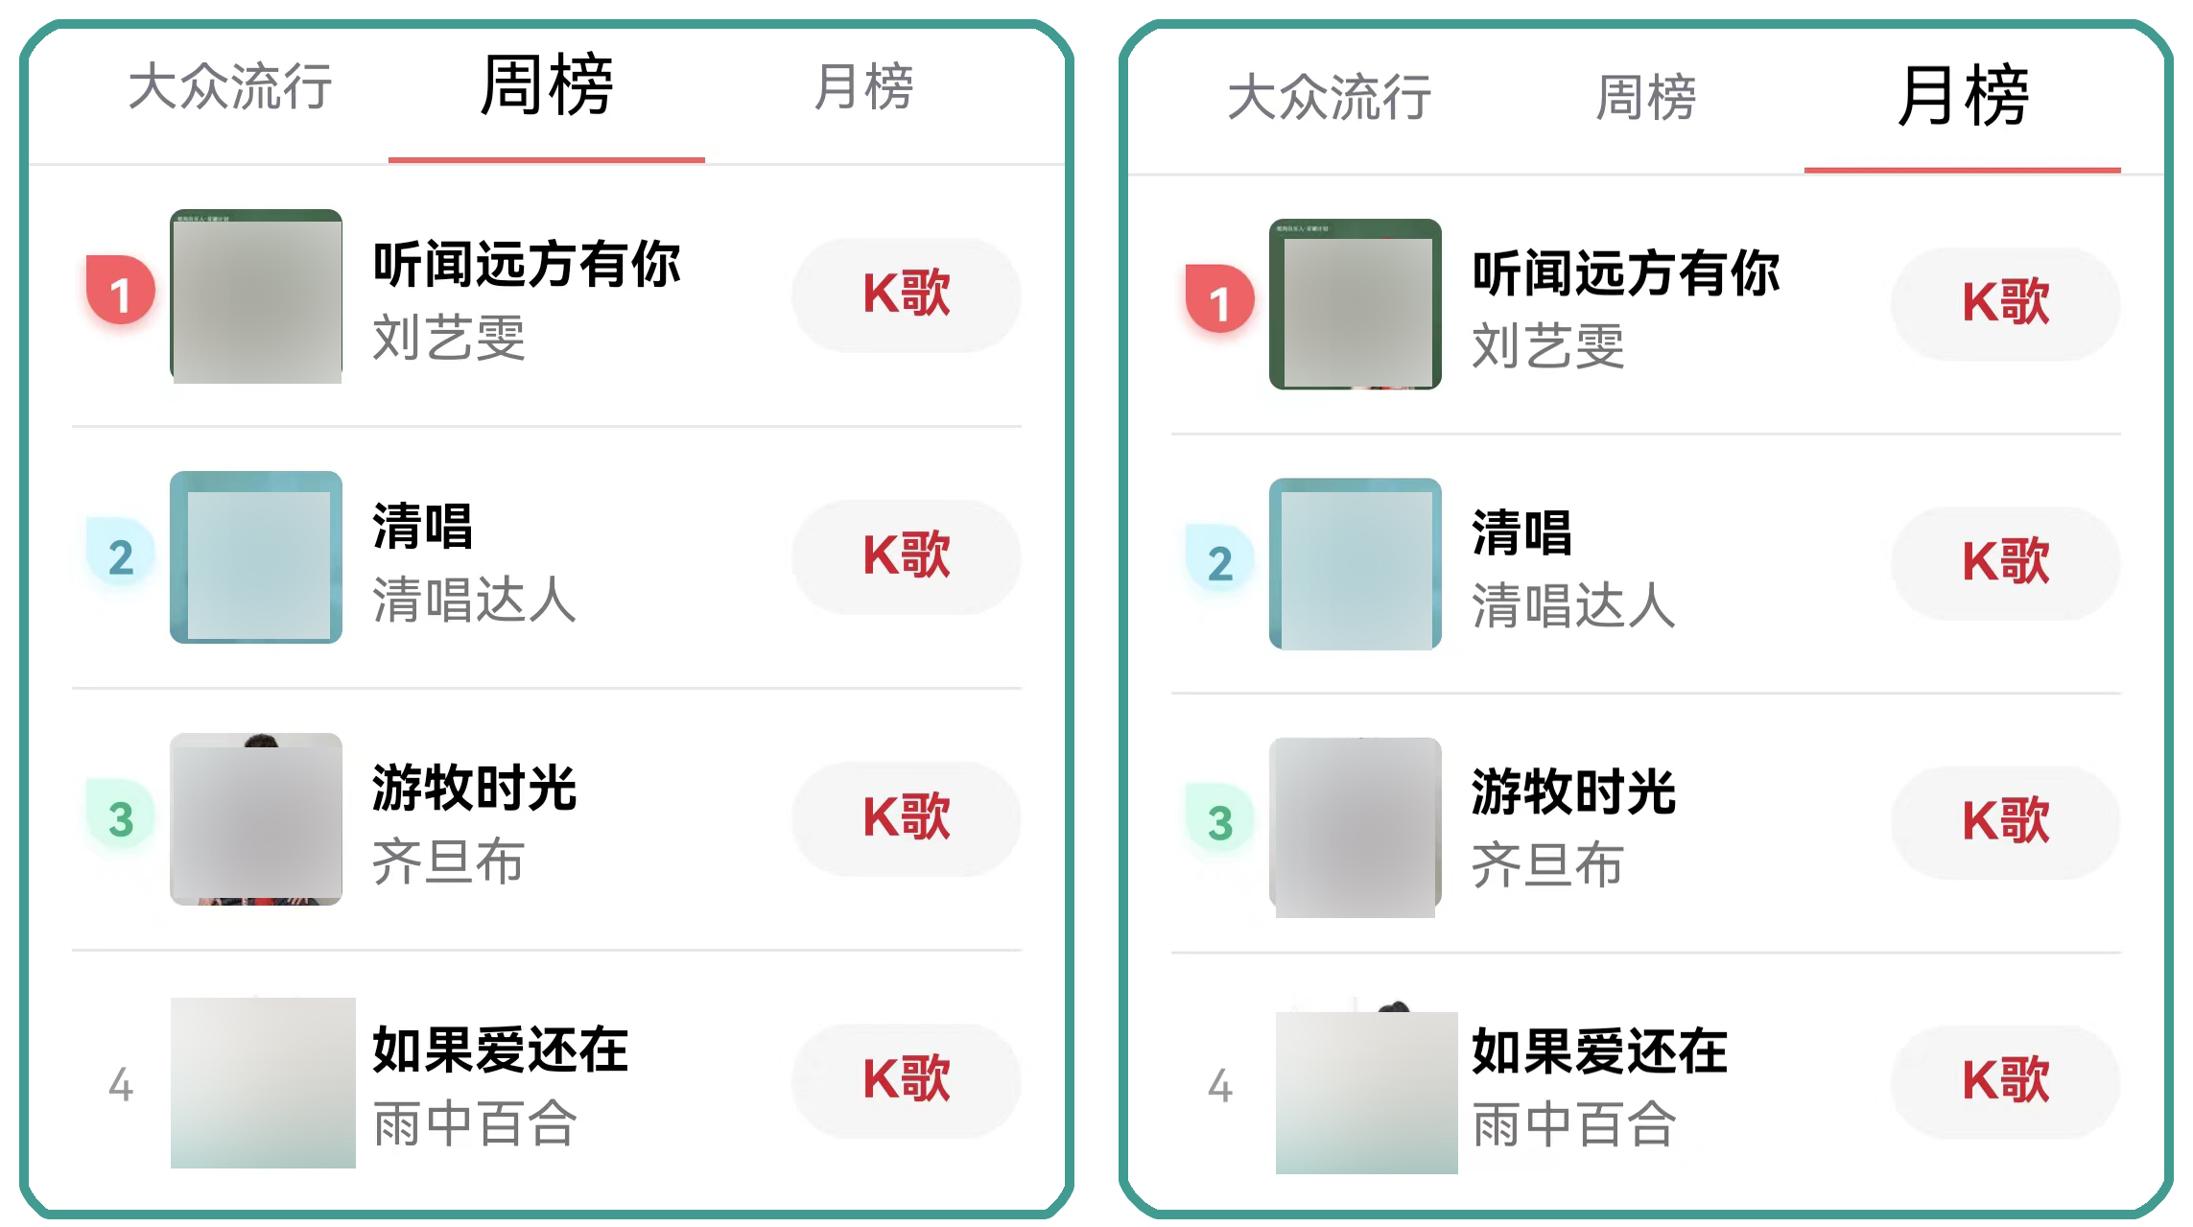Open song title 如果爱还在 in weekly chart

[500, 1050]
